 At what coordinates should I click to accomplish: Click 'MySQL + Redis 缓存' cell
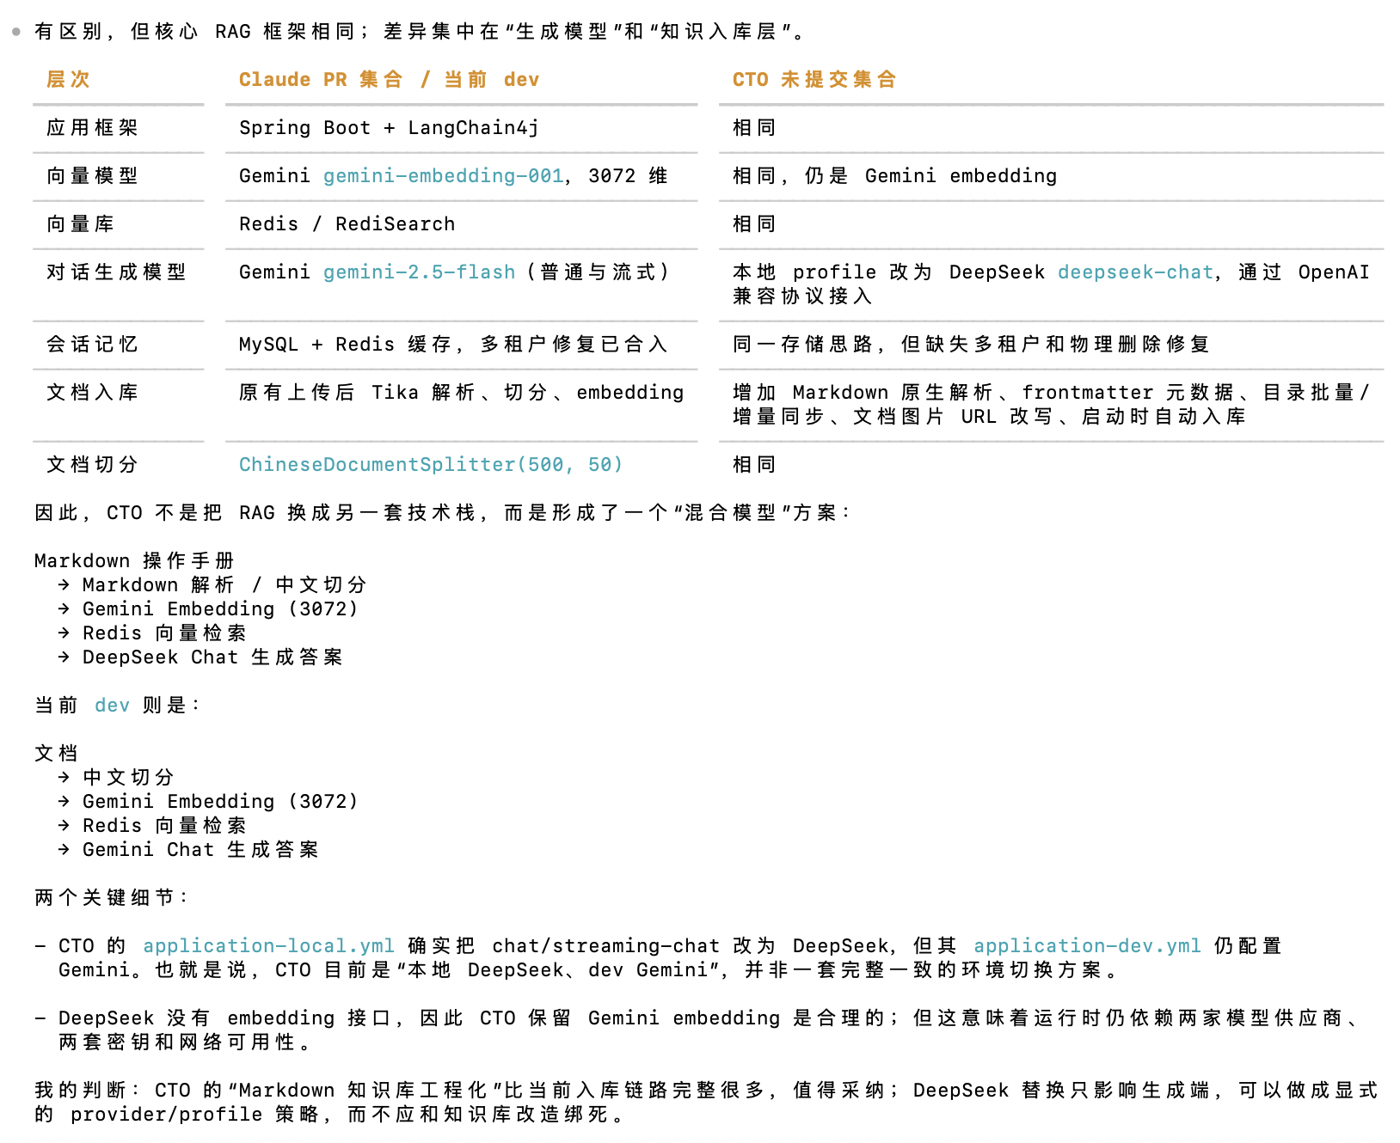(x=452, y=345)
